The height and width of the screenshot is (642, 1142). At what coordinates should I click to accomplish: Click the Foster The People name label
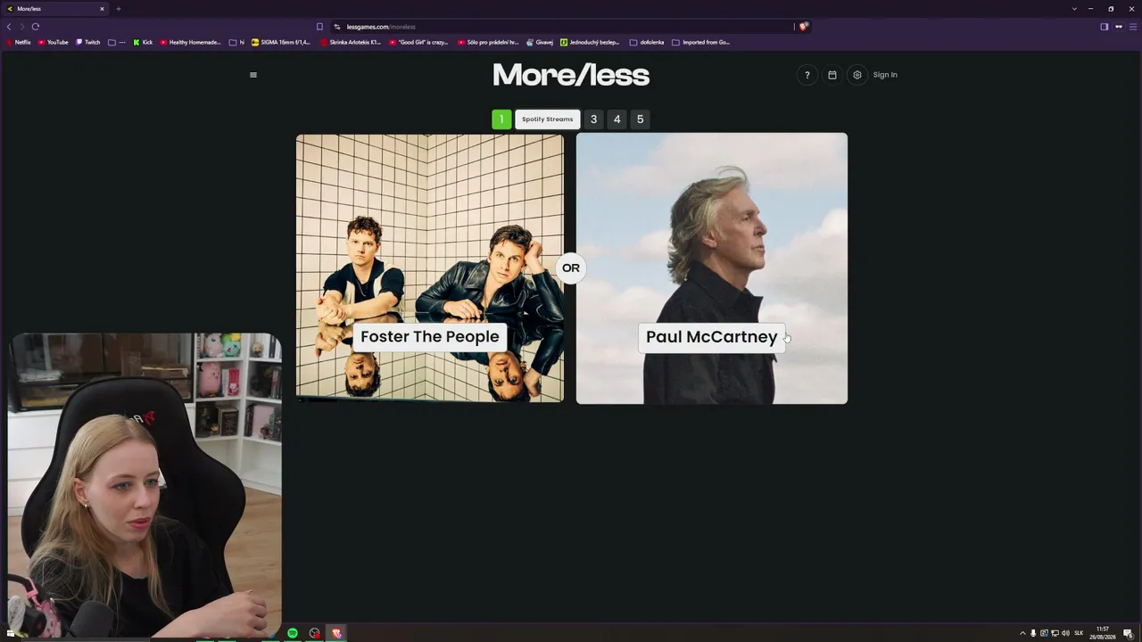[430, 337]
